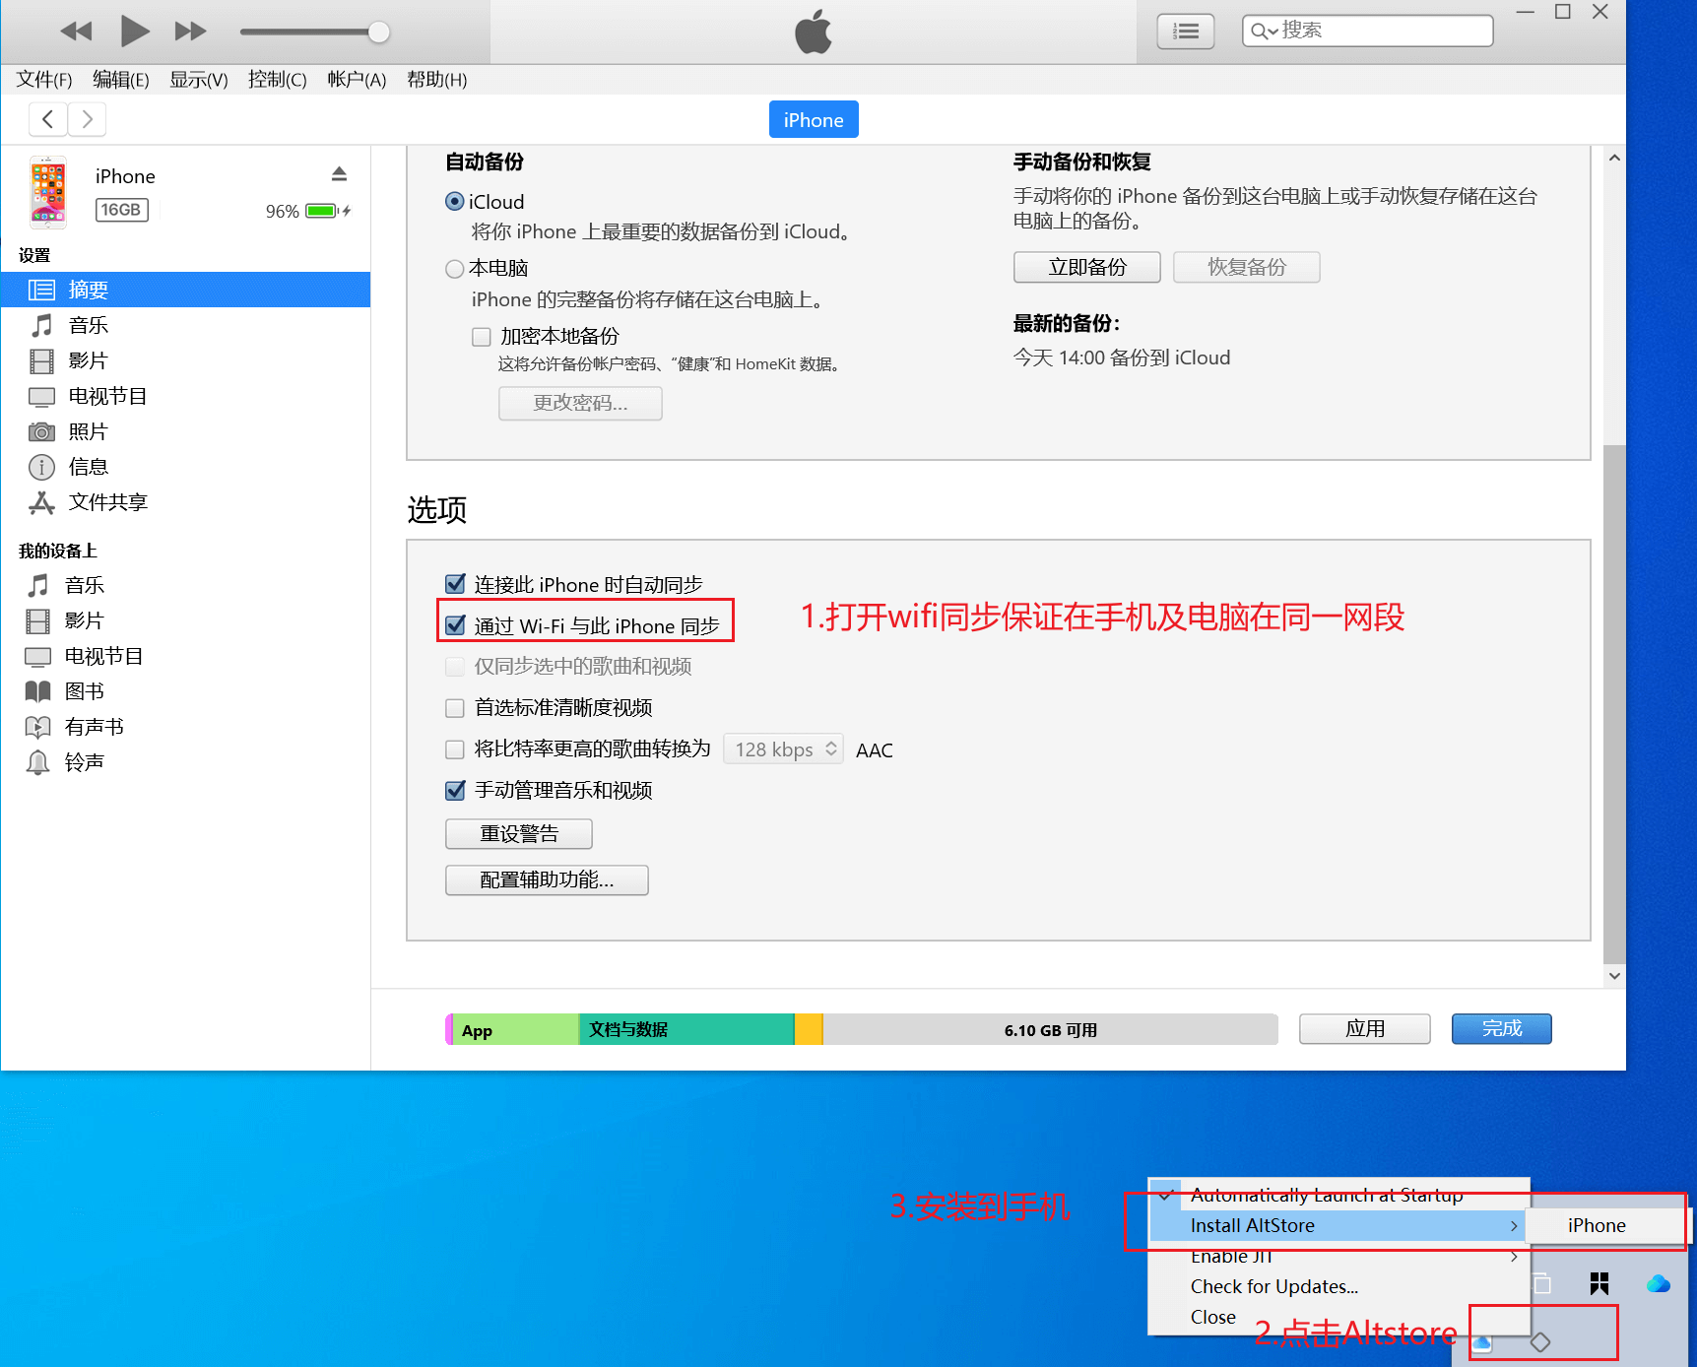The image size is (1697, 1367).
Task: Open 影片 under 我的设备上
Action: pos(185,620)
